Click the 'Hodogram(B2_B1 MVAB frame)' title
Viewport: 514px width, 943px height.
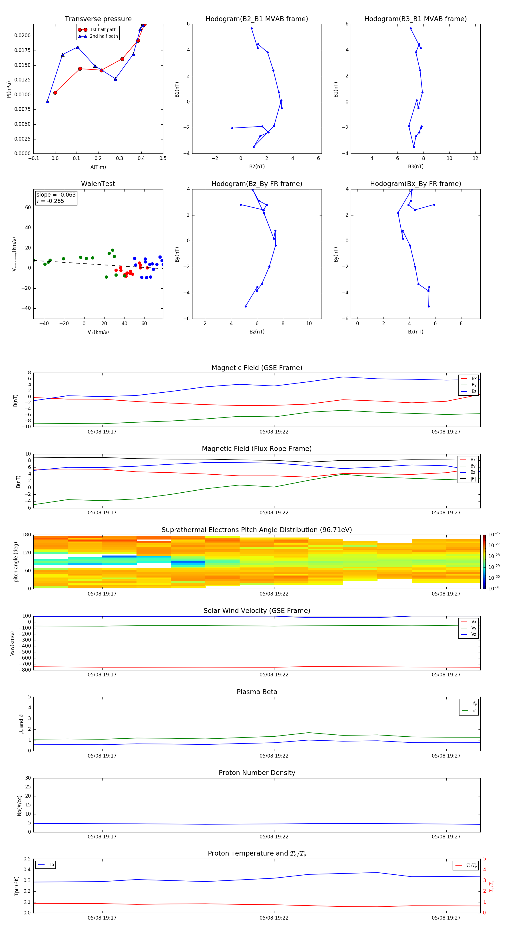[x=257, y=19]
